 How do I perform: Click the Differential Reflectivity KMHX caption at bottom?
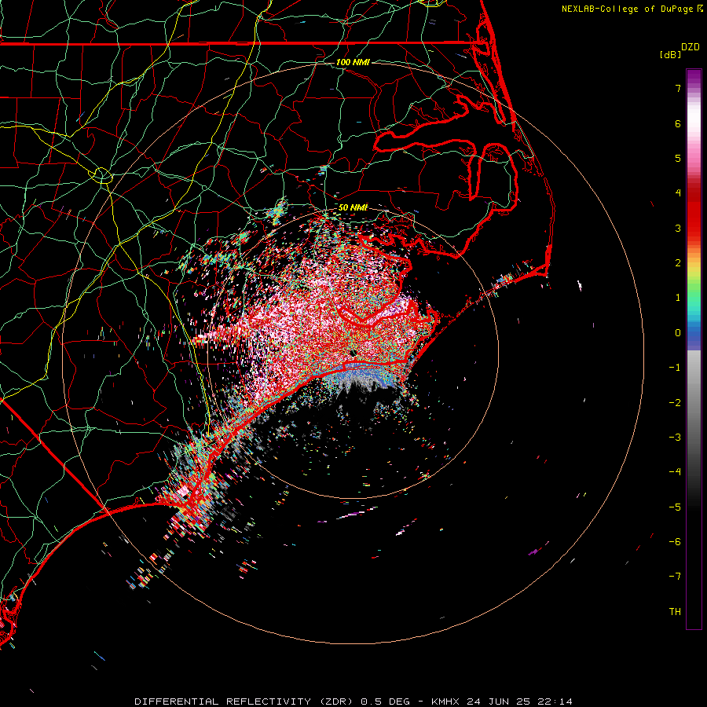pyautogui.click(x=353, y=702)
